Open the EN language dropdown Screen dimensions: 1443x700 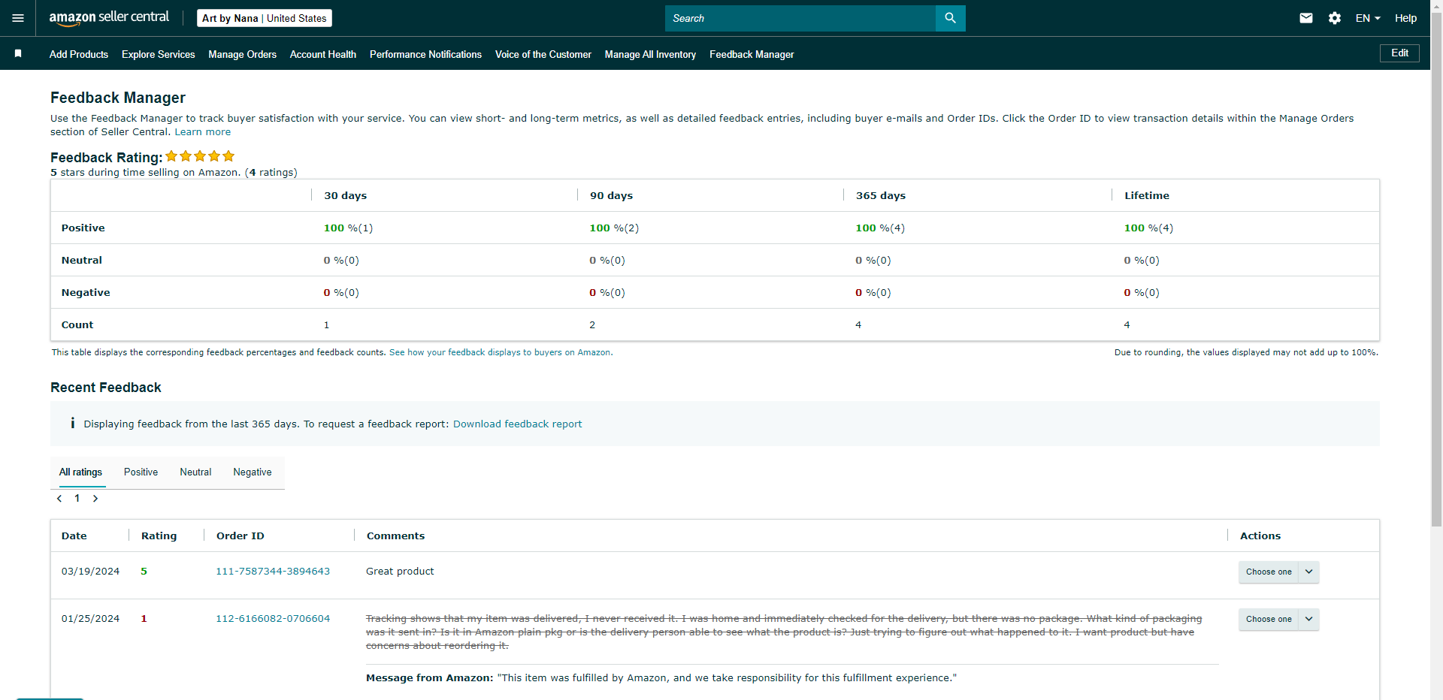point(1368,18)
